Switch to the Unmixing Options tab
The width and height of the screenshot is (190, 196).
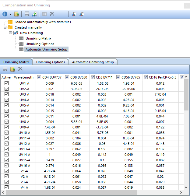(51, 62)
